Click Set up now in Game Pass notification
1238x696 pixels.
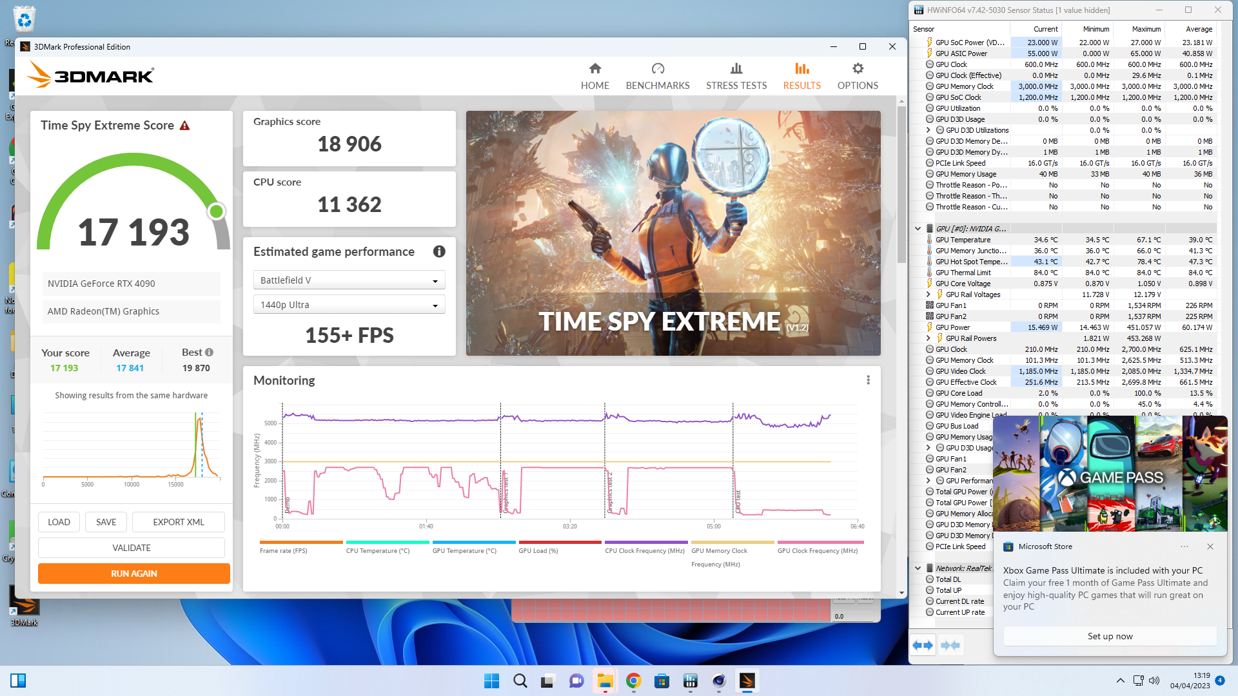pos(1109,636)
